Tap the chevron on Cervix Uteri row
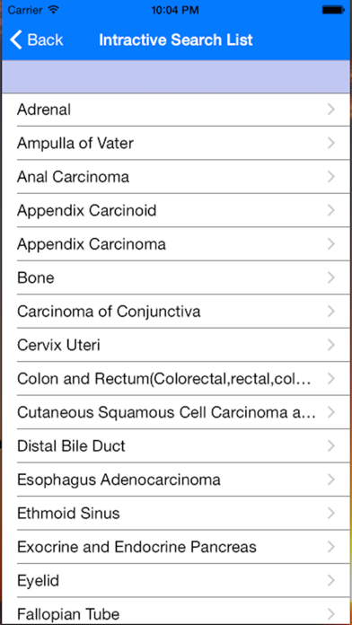This screenshot has width=352, height=625. pos(330,345)
